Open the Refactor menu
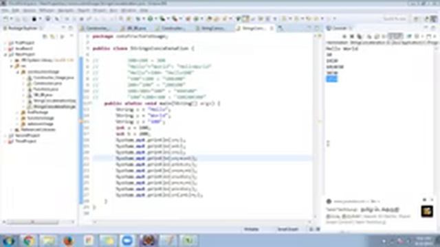Viewport: 440px width, 247px height. [x=47, y=10]
